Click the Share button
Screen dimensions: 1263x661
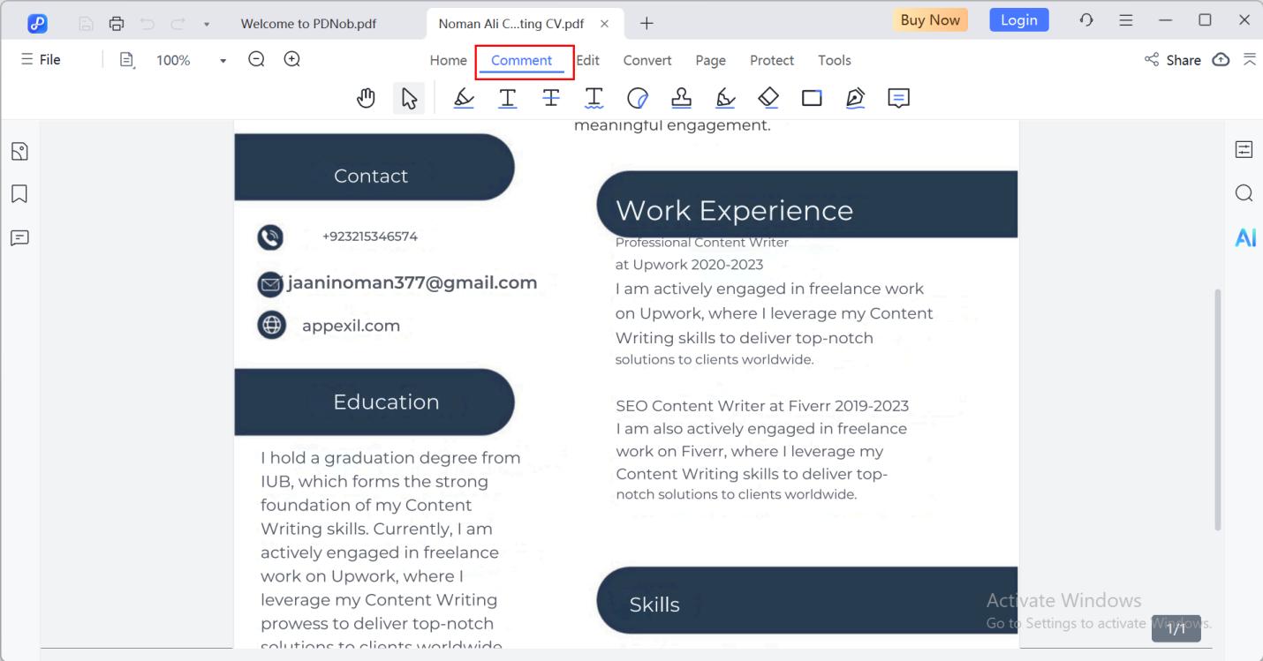[x=1173, y=60]
